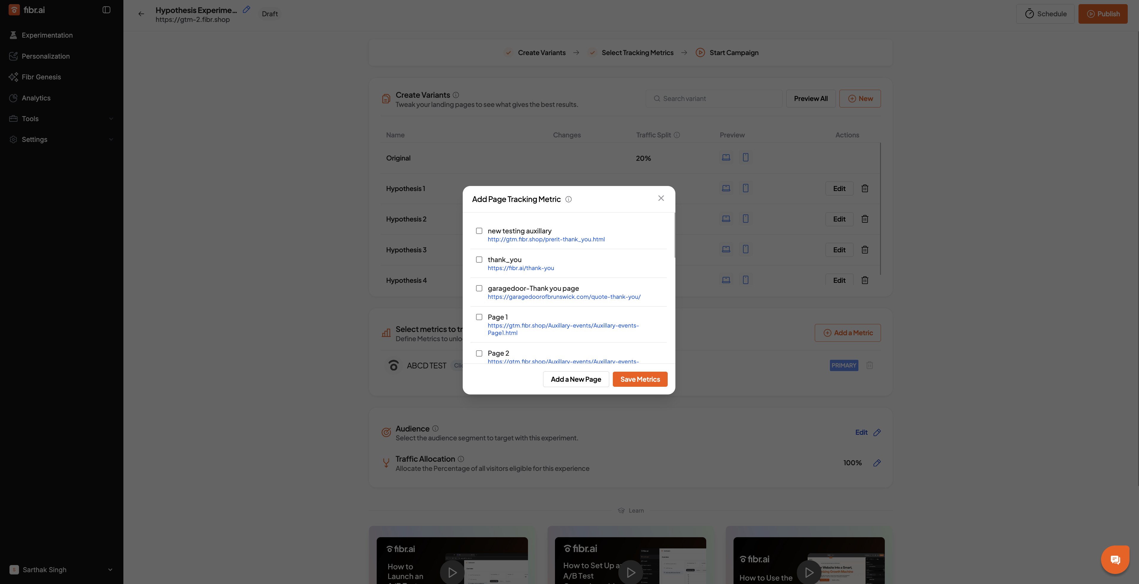Preview Original variant on desktop
The width and height of the screenshot is (1139, 584).
click(726, 158)
